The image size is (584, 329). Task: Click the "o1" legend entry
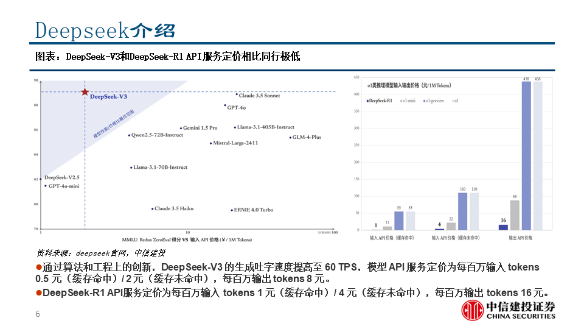456,101
